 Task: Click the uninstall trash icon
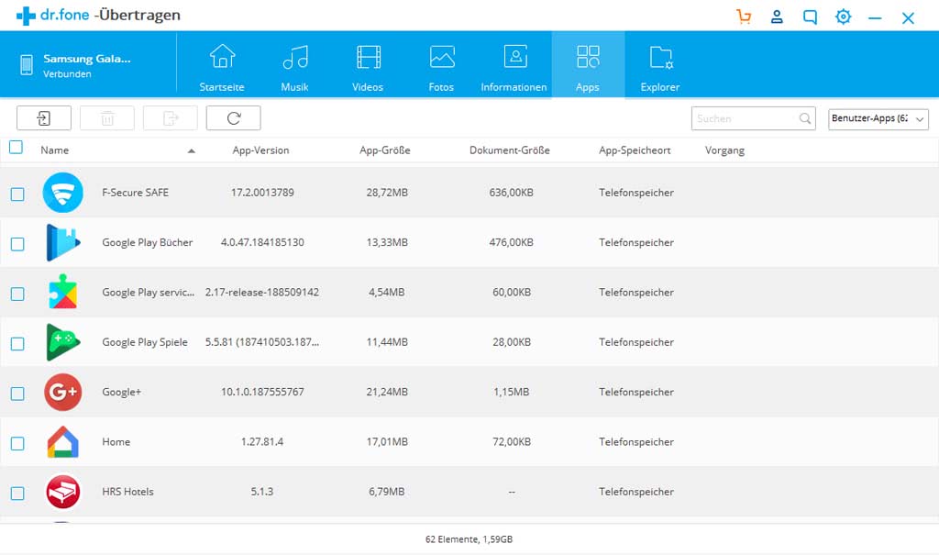[x=106, y=117]
